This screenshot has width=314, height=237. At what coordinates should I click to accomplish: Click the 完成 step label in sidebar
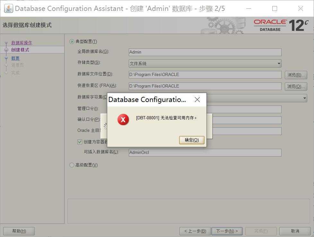coord(15,73)
